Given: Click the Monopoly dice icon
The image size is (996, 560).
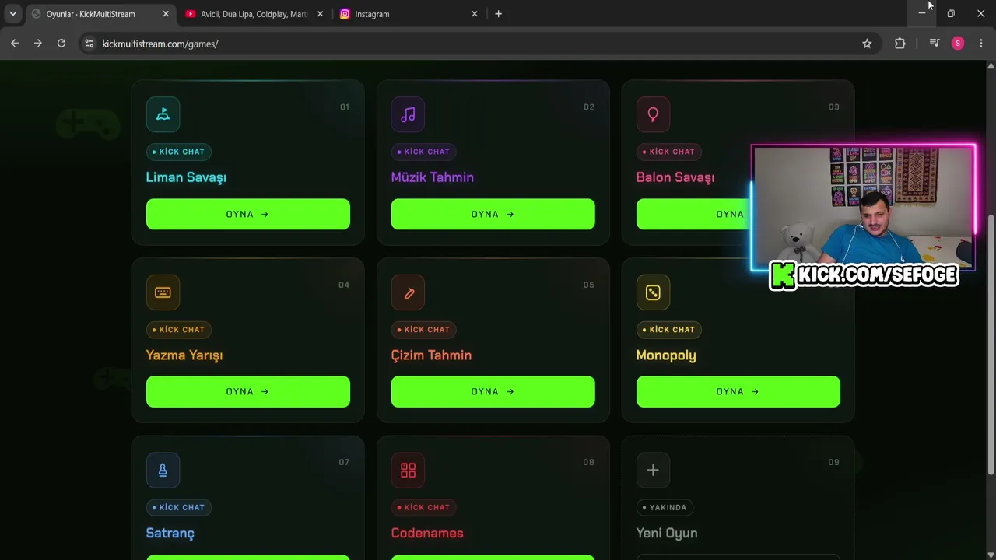Looking at the screenshot, I should (653, 292).
